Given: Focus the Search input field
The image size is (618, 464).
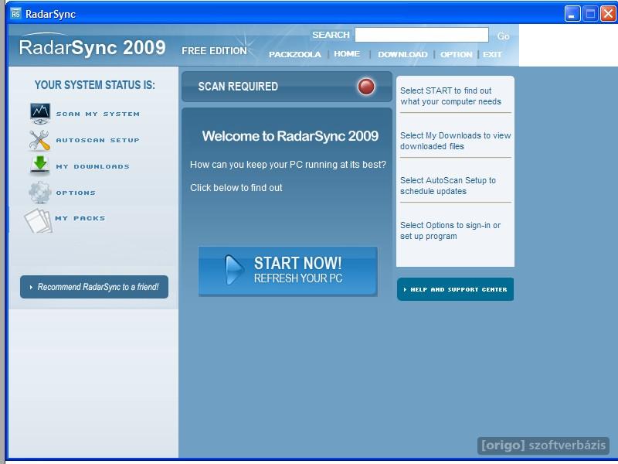Looking at the screenshot, I should tap(422, 35).
